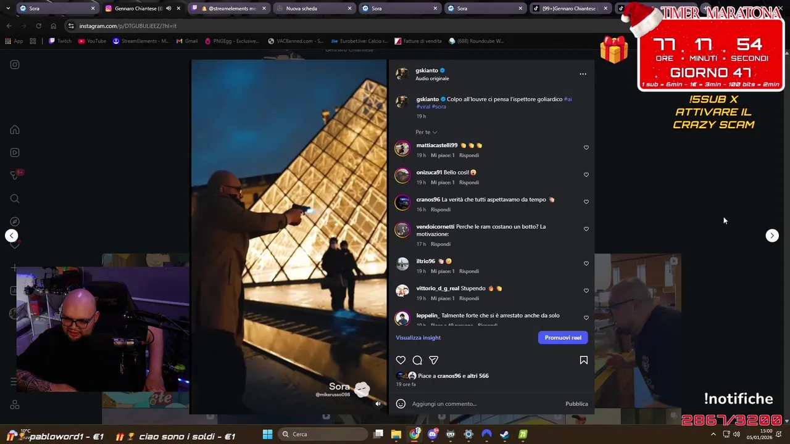Viewport: 790px width, 444px height.
Task: Open Discord from the taskbar
Action: point(432,434)
